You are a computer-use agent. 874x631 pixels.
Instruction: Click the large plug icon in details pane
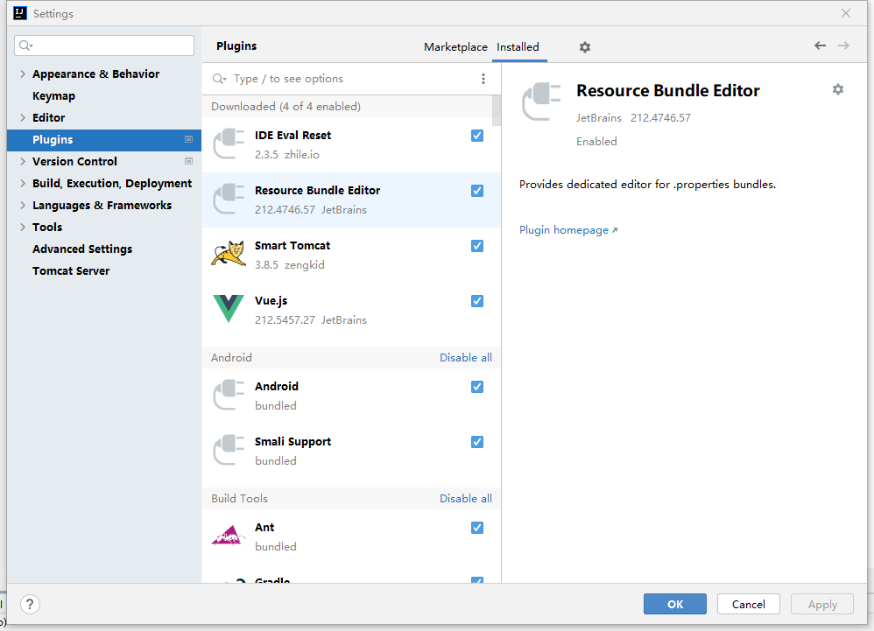pyautogui.click(x=540, y=102)
